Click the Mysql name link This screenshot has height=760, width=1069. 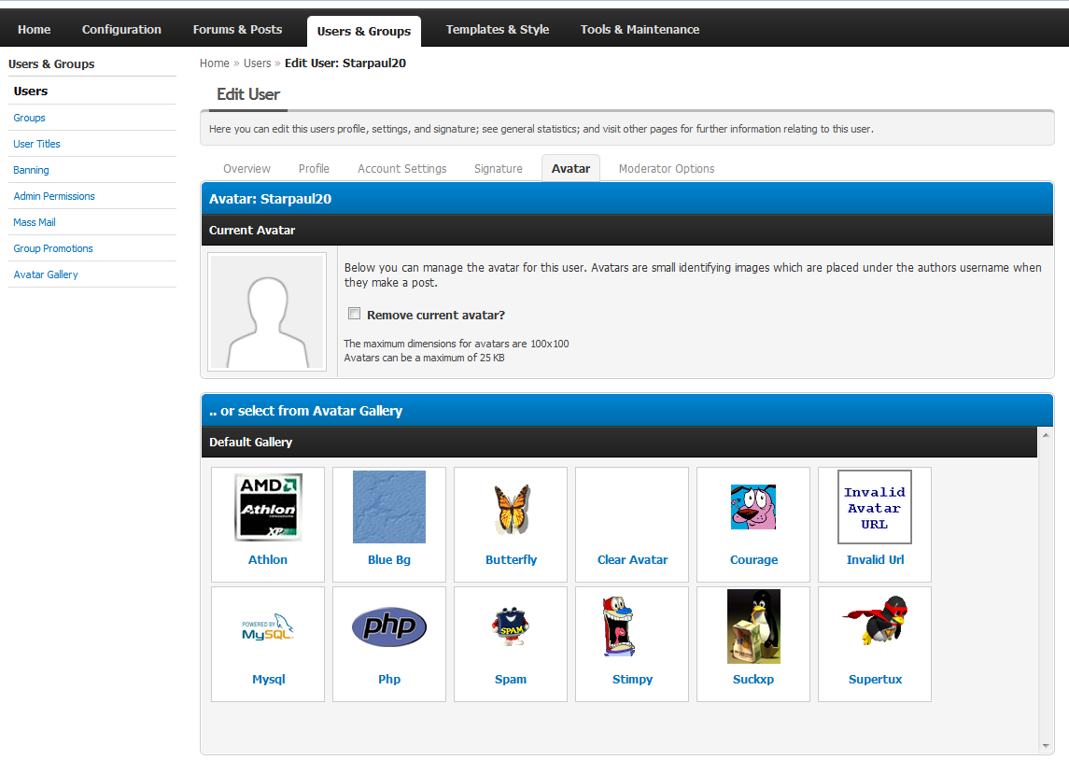pos(269,679)
